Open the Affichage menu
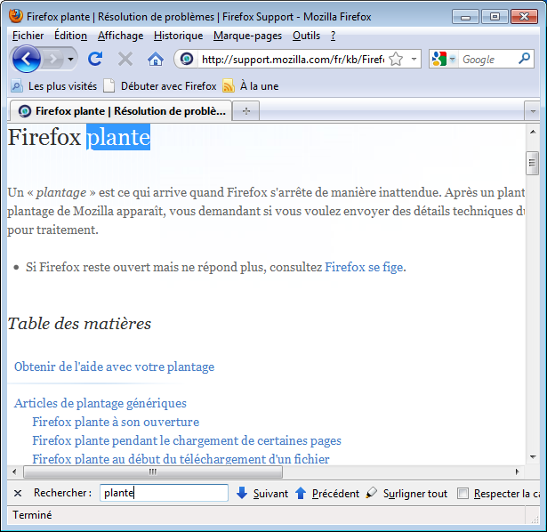547x532 pixels. point(120,36)
